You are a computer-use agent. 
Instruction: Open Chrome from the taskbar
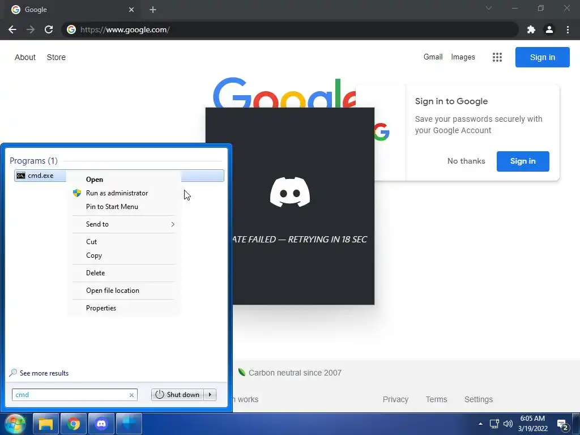73,424
